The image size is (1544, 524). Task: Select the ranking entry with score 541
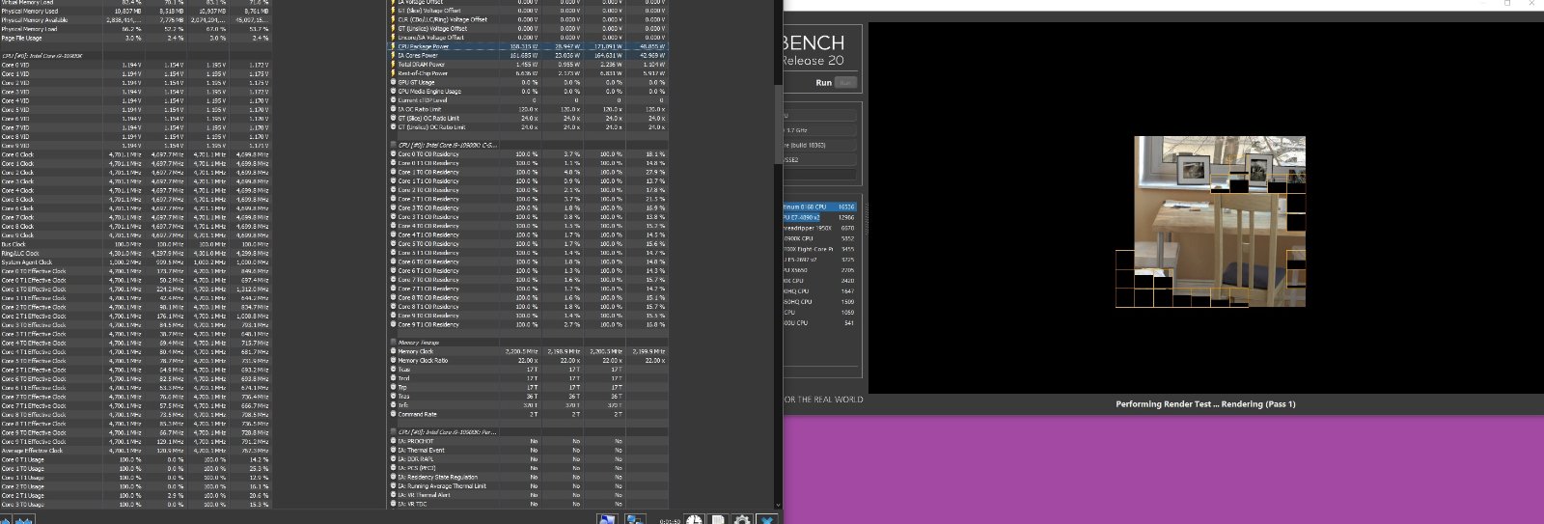pyautogui.click(x=819, y=322)
